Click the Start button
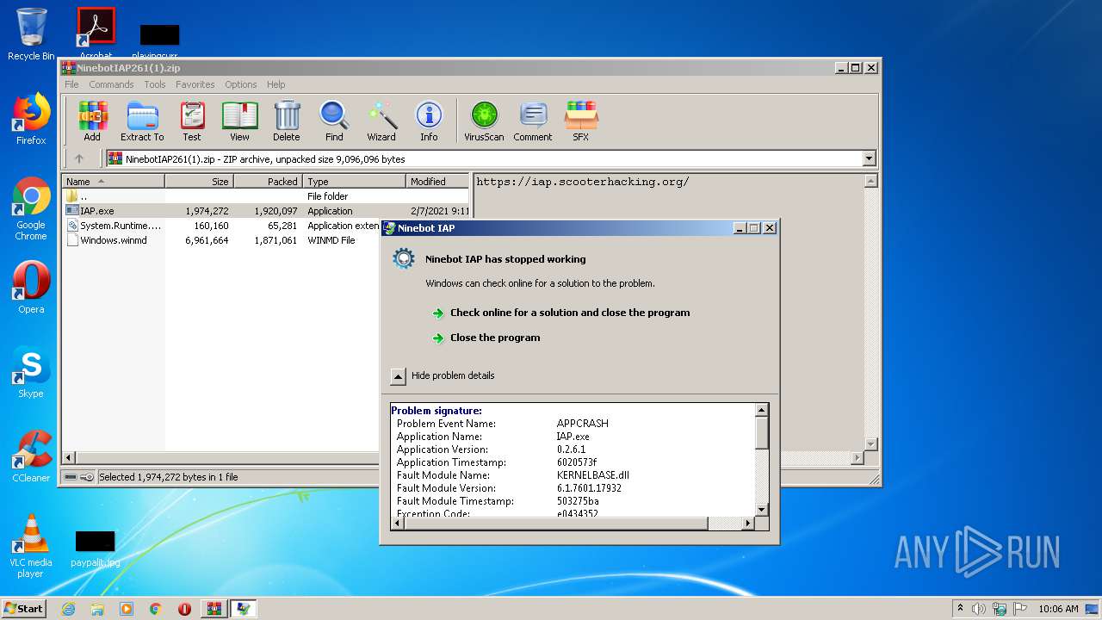 (x=24, y=609)
